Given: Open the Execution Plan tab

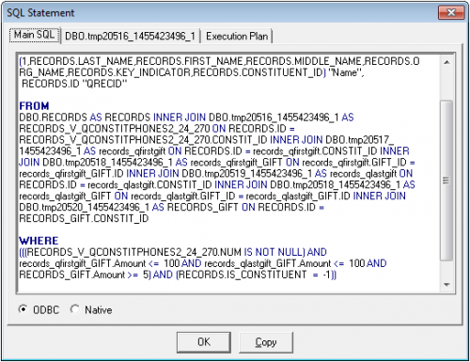Looking at the screenshot, I should click(237, 37).
